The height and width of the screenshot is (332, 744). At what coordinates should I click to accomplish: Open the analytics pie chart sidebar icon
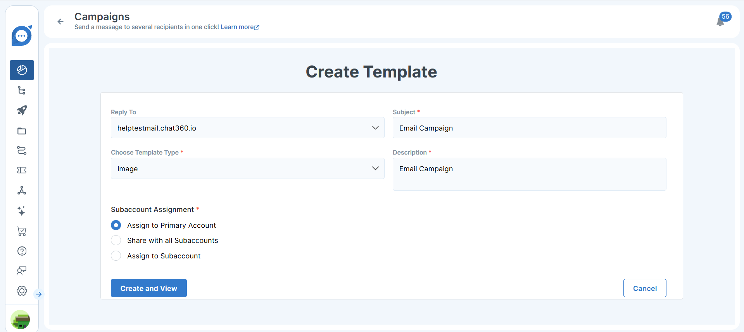coord(22,70)
